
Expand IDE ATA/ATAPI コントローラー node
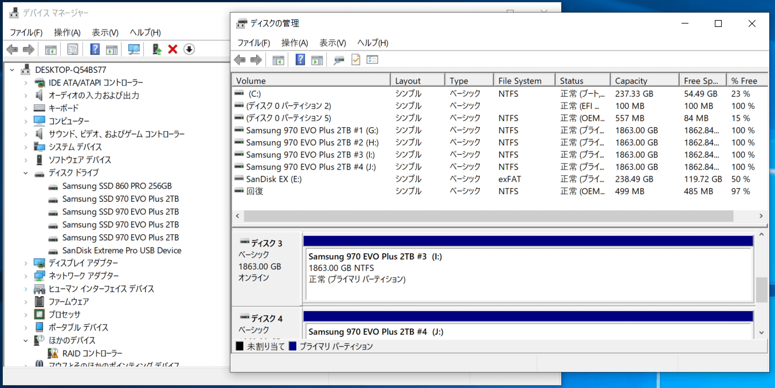click(25, 83)
